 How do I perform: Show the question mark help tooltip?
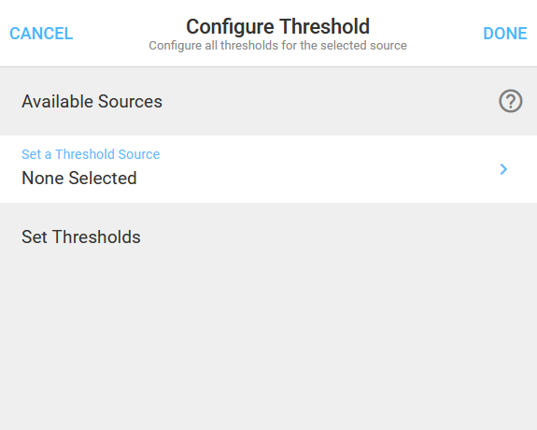coord(510,101)
